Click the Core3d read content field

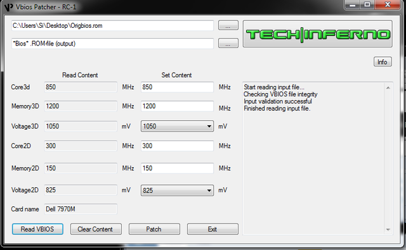[81, 87]
